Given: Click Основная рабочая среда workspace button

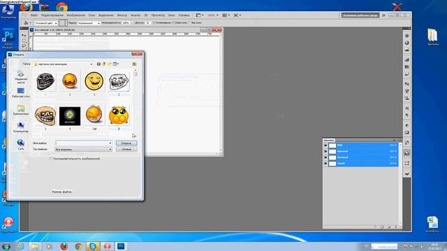Looking at the screenshot, I should point(360,15).
